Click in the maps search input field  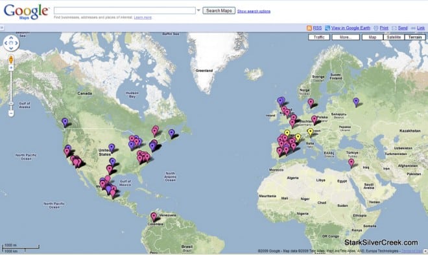click(x=125, y=10)
